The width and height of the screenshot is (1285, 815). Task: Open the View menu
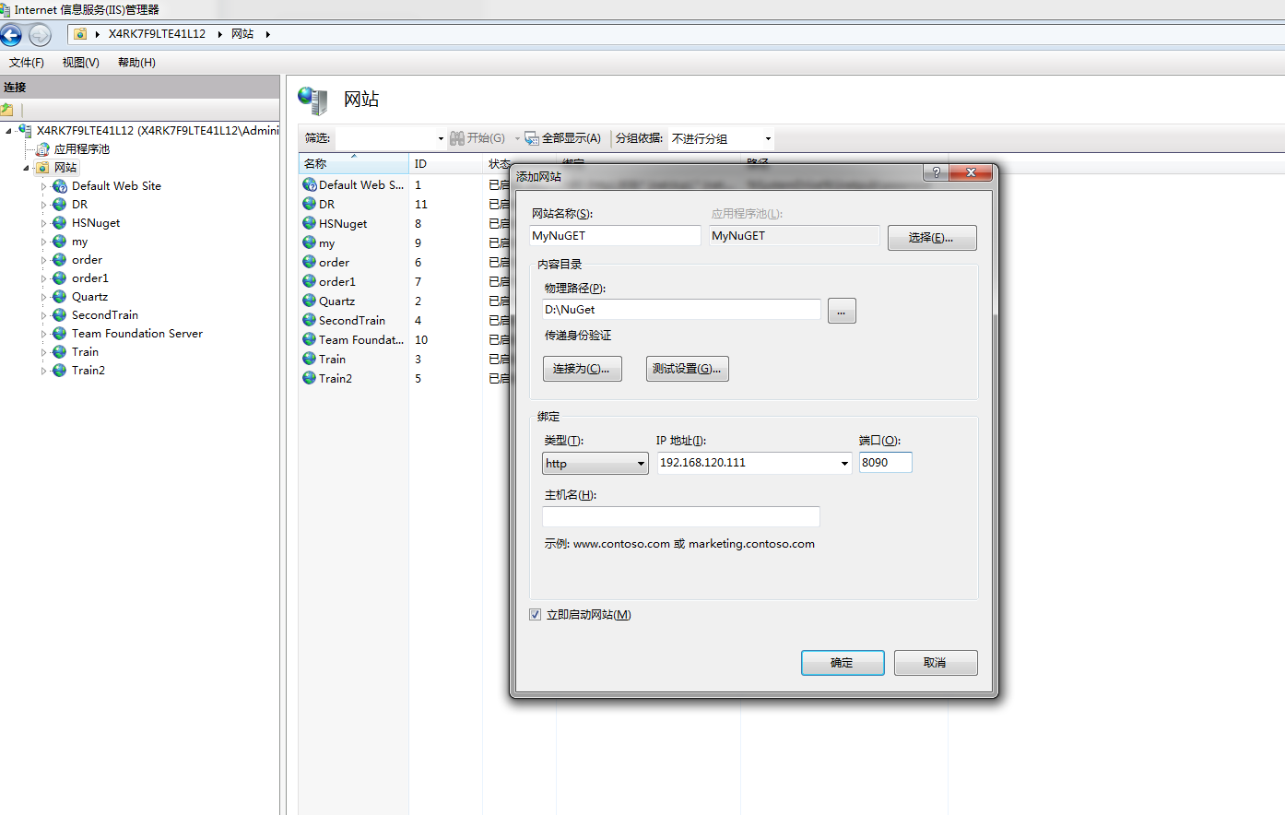point(81,63)
